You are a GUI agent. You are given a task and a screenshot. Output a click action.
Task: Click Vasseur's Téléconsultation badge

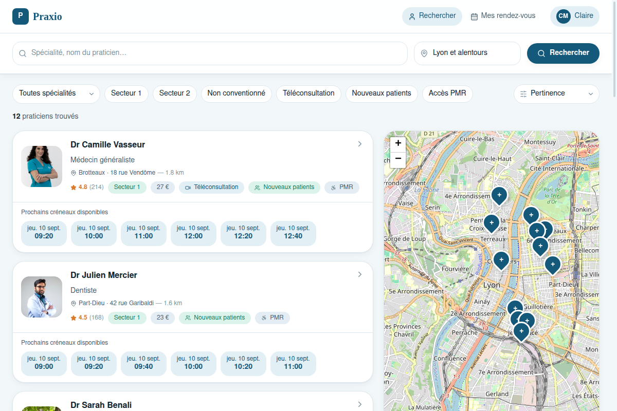[x=211, y=188]
